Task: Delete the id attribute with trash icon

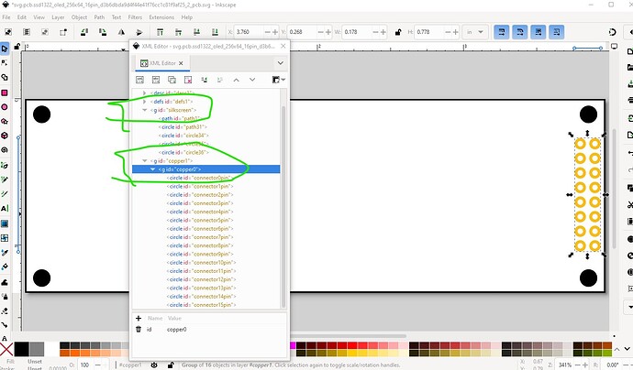Action: tap(139, 330)
